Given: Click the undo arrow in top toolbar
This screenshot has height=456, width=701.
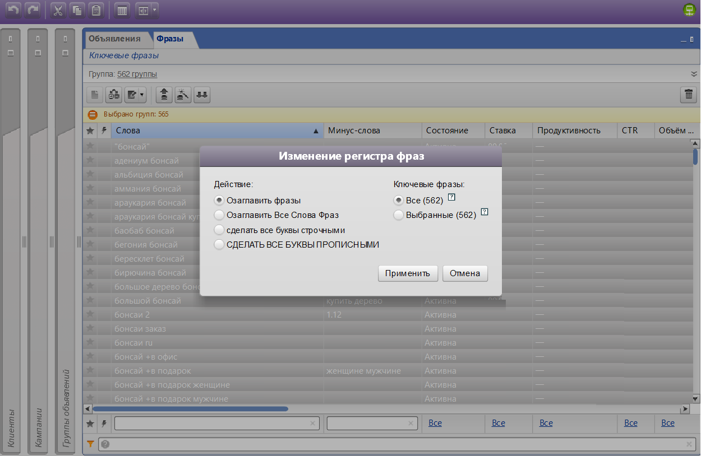Looking at the screenshot, I should (13, 11).
